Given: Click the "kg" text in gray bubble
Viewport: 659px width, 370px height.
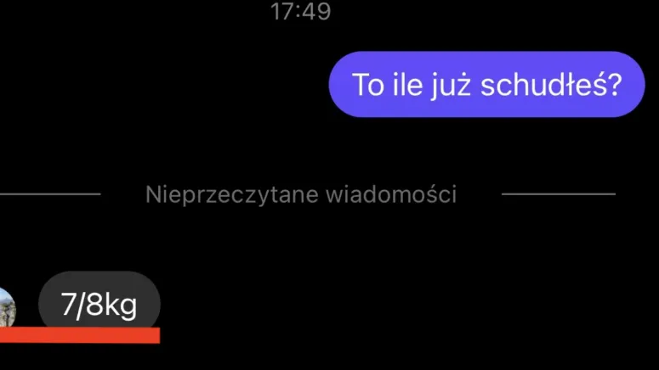Looking at the screenshot, I should 121,306.
